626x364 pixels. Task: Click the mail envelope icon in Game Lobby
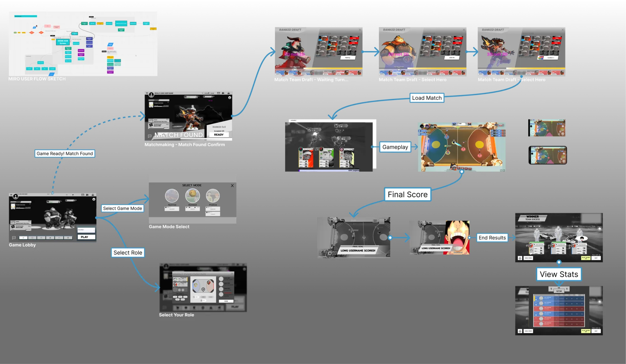(x=83, y=195)
